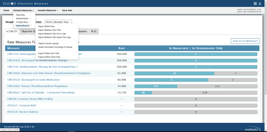This screenshot has height=132, width=267.
Task: Open Import Medisolv XML Error Logs
Action: click(x=52, y=33)
